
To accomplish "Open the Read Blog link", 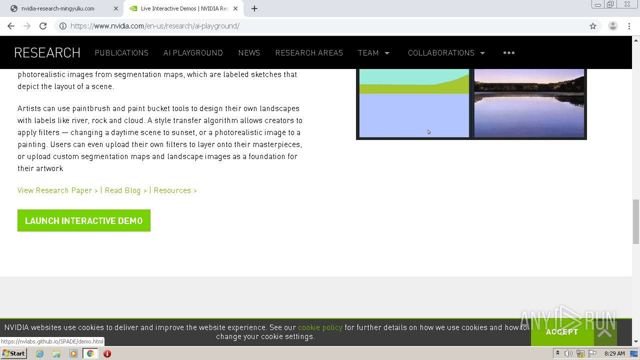I will click(x=125, y=190).
